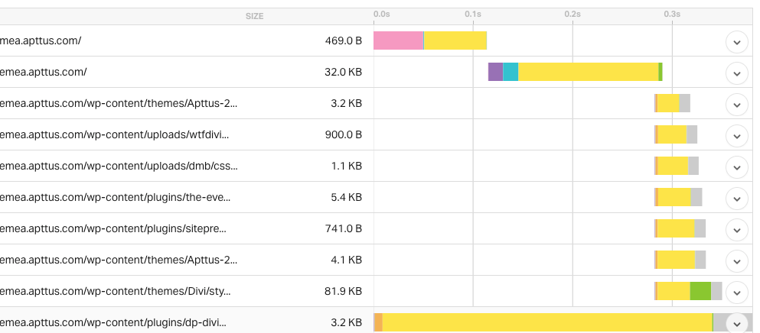The width and height of the screenshot is (760, 333).
Task: Expand details for the 469.0 B request
Action: tap(737, 41)
